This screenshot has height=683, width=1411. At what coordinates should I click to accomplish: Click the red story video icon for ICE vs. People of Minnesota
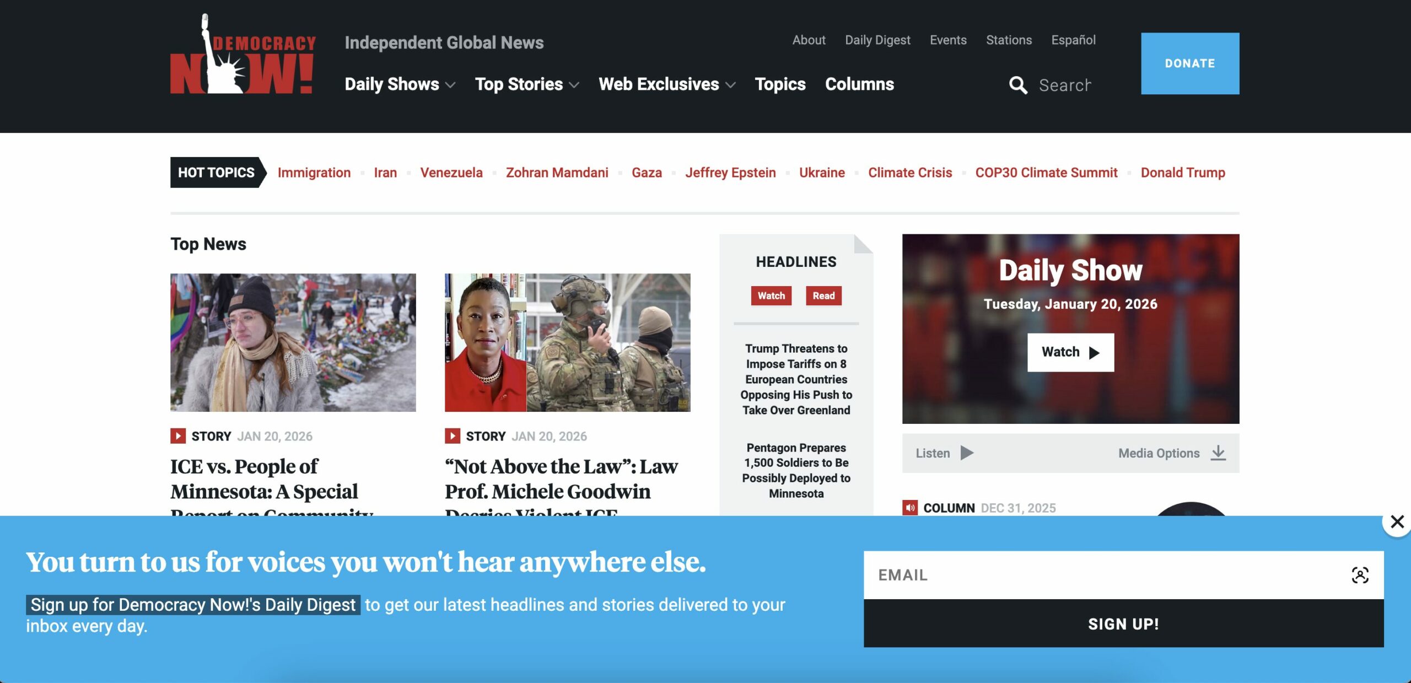pyautogui.click(x=177, y=436)
